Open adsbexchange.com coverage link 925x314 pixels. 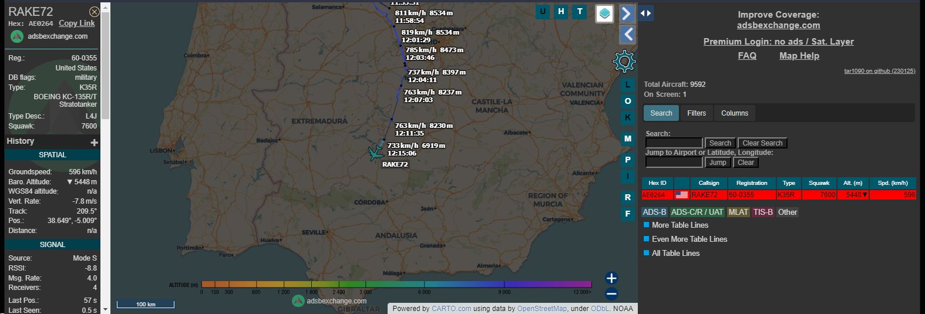(778, 25)
